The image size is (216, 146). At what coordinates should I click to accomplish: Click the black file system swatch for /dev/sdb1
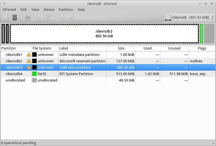point(34,54)
